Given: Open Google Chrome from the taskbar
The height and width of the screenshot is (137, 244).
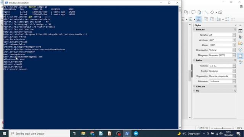Looking at the screenshot, I should point(92,134).
